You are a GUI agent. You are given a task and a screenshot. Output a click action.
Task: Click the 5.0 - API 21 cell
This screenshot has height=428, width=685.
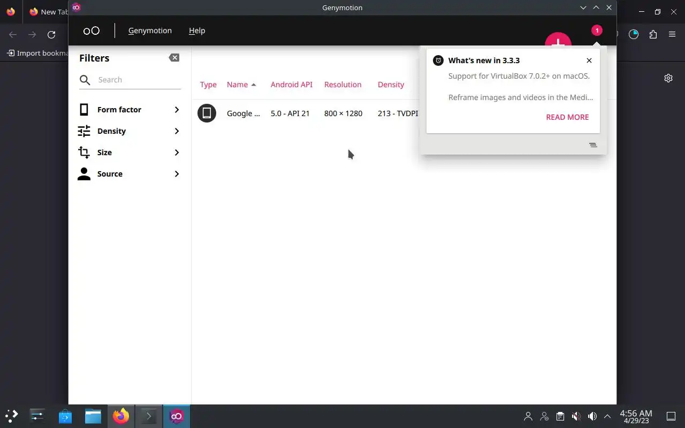point(290,113)
